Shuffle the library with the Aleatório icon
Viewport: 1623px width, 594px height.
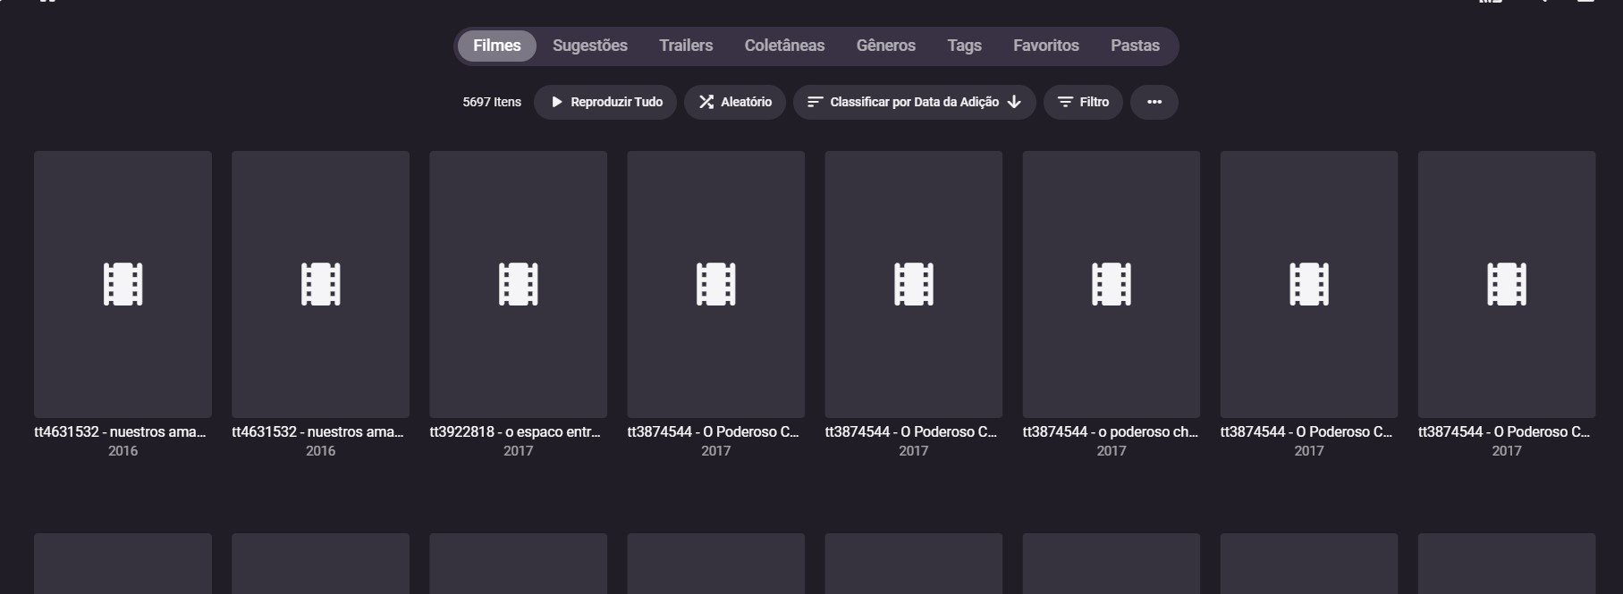tap(706, 102)
